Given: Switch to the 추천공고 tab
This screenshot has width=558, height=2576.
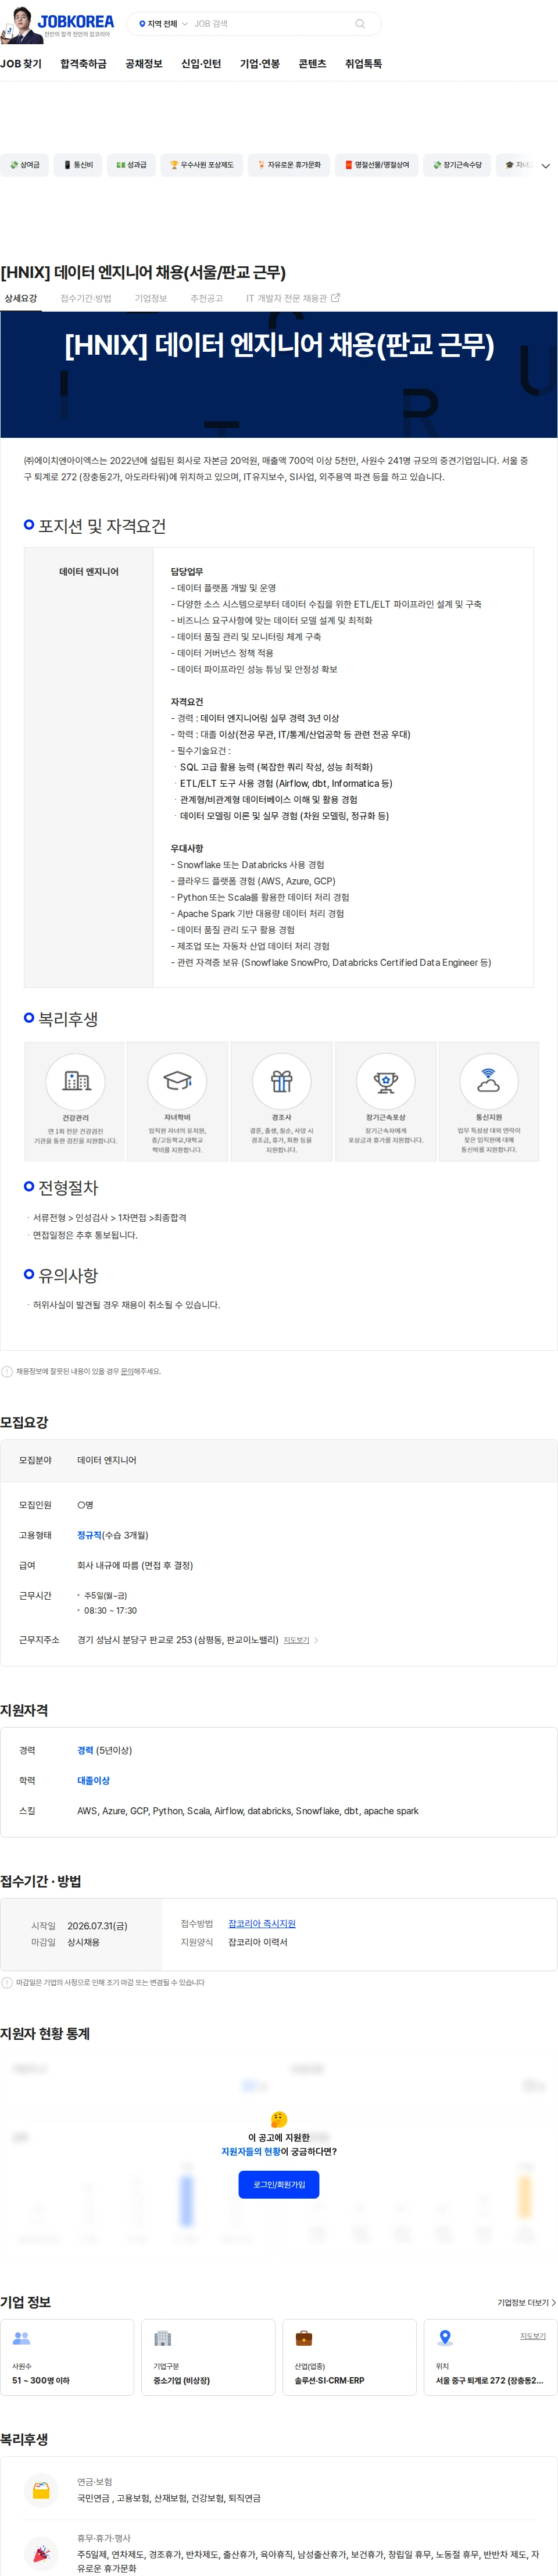Looking at the screenshot, I should pyautogui.click(x=206, y=299).
